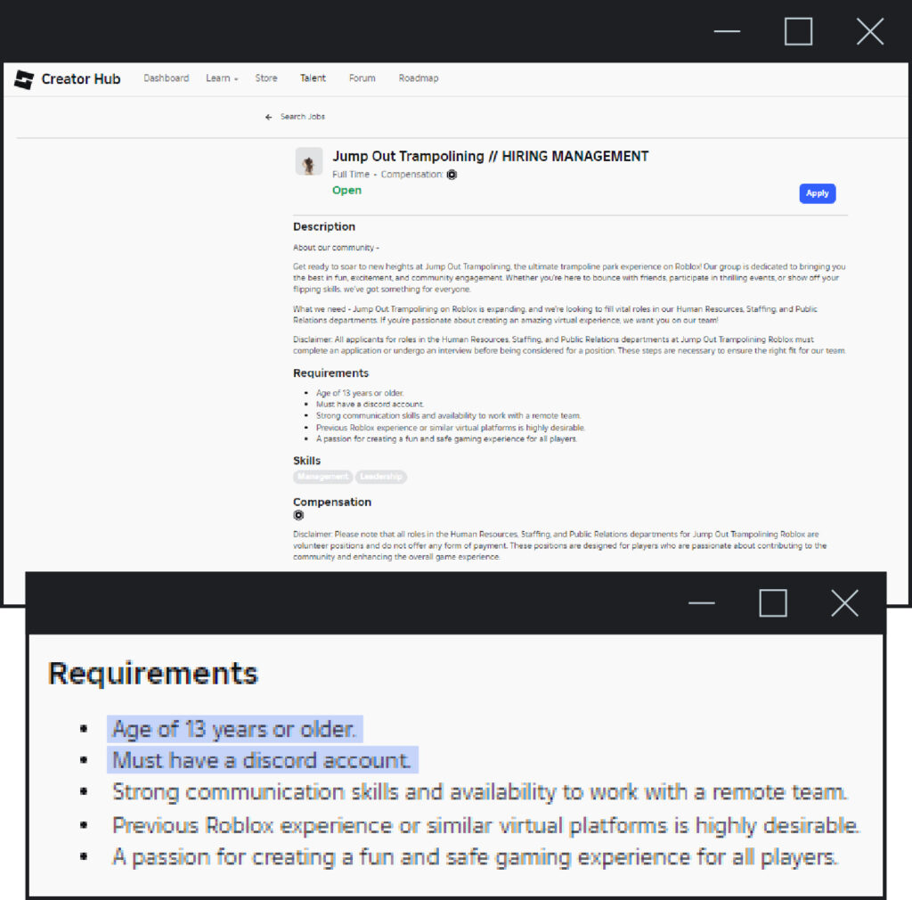Open the Roadmap nav item
The width and height of the screenshot is (912, 900).
tap(419, 78)
